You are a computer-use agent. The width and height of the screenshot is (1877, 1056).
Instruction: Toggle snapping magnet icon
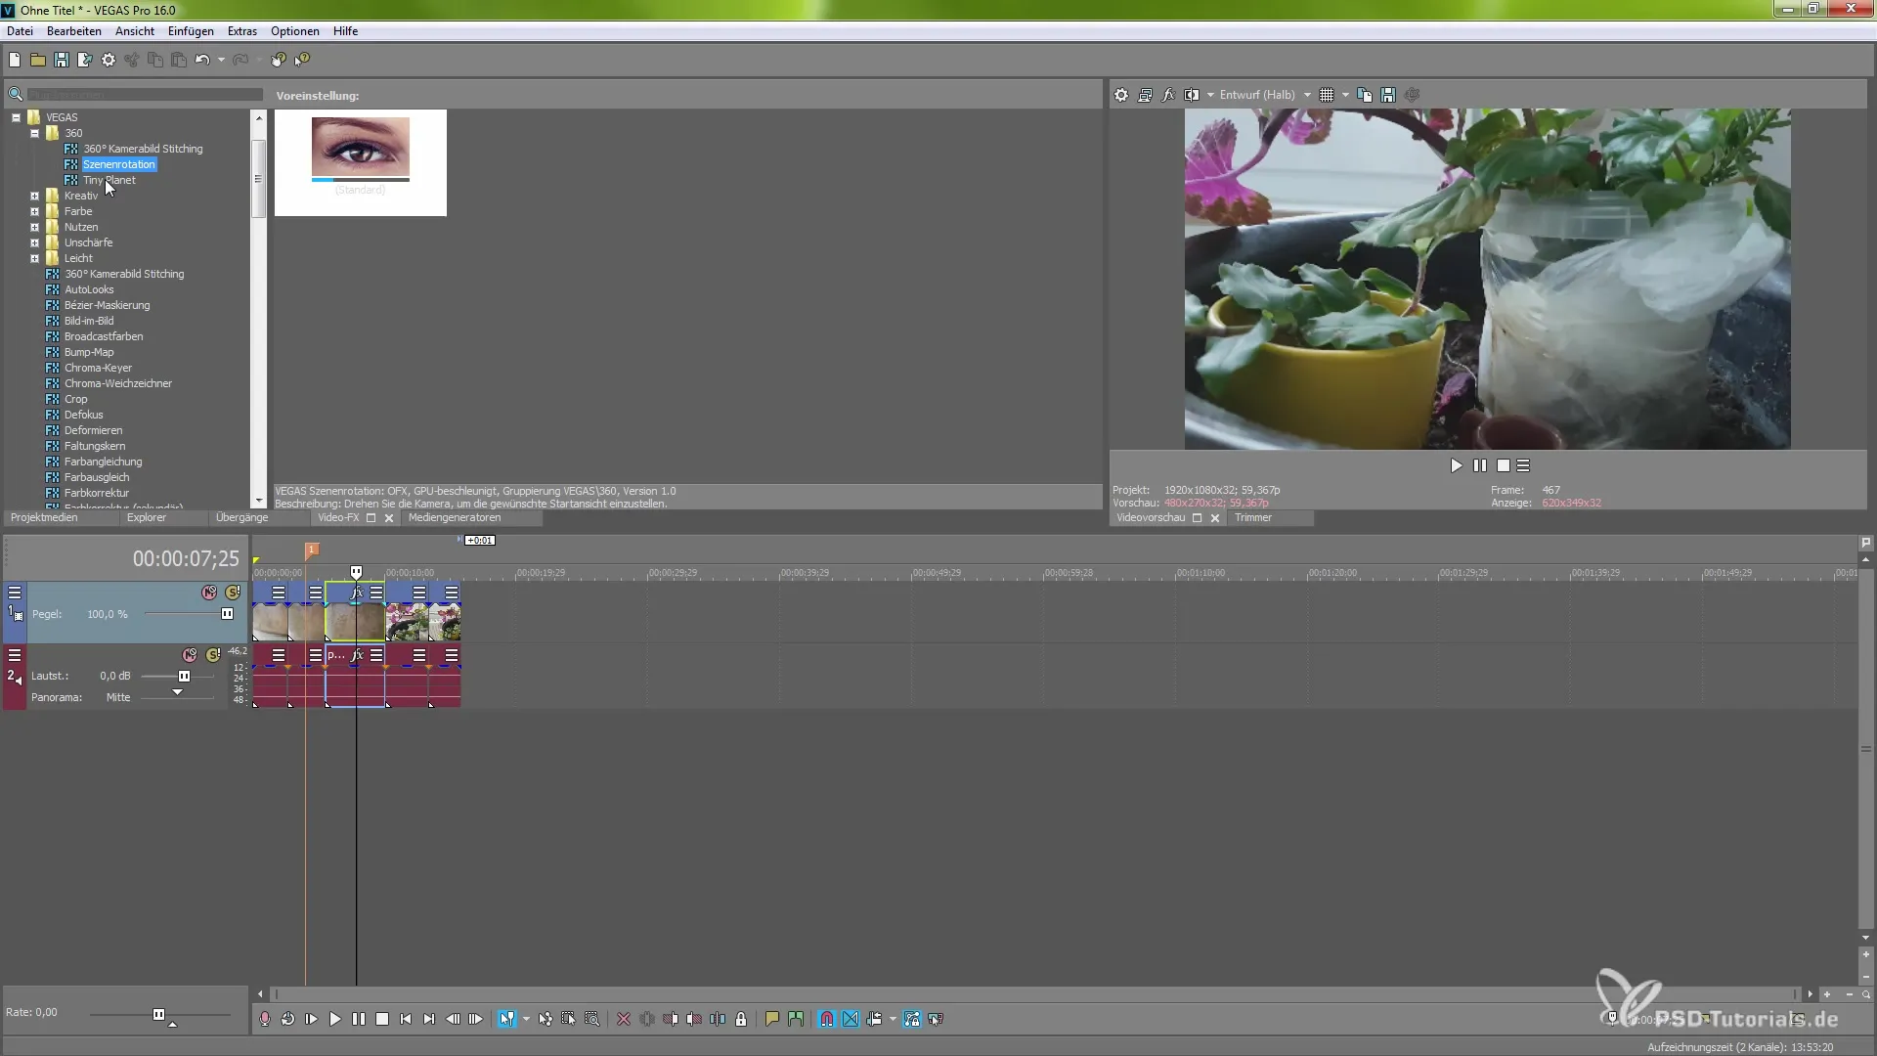(827, 1019)
